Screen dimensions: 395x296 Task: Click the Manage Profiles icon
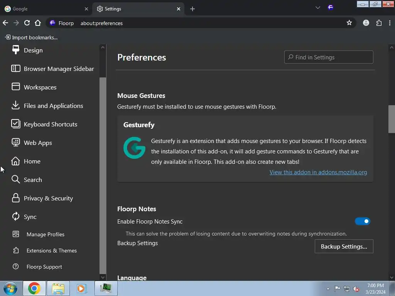(x=15, y=234)
